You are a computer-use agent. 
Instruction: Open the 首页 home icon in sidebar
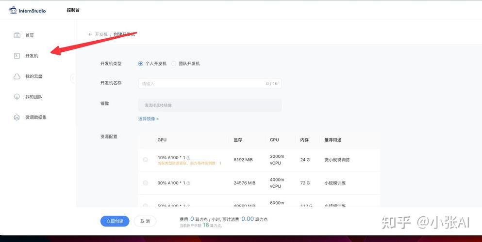click(17, 35)
